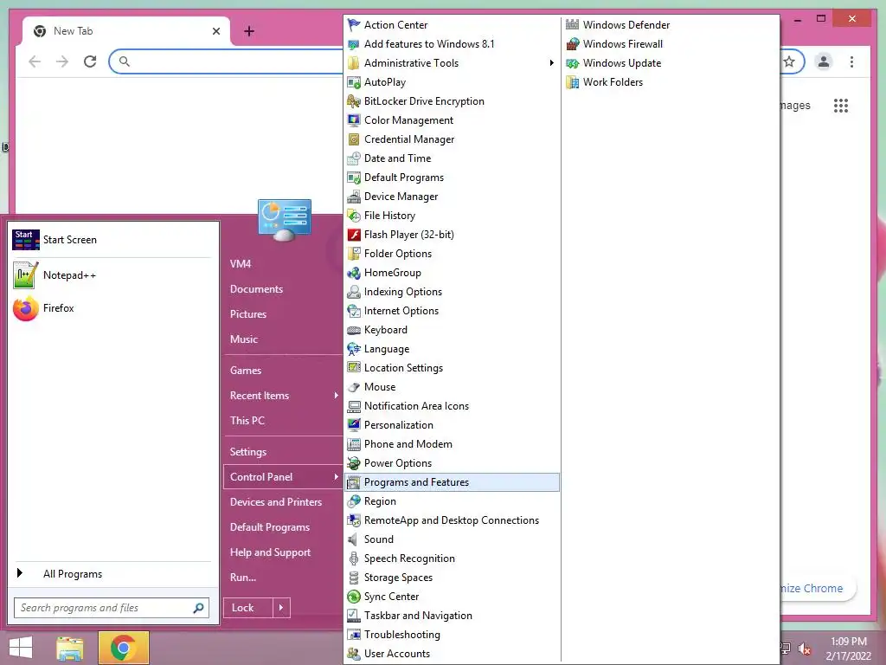Image resolution: width=886 pixels, height=665 pixels.
Task: Bookmark this page star icon
Action: tap(789, 61)
